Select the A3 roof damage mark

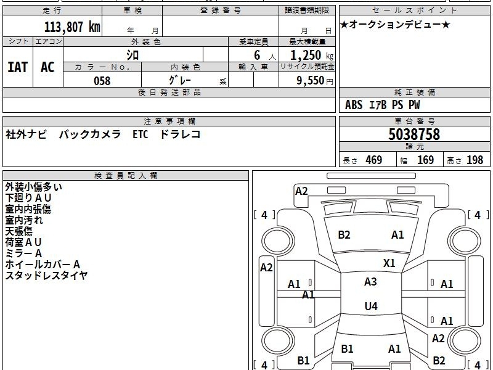[x=370, y=282]
